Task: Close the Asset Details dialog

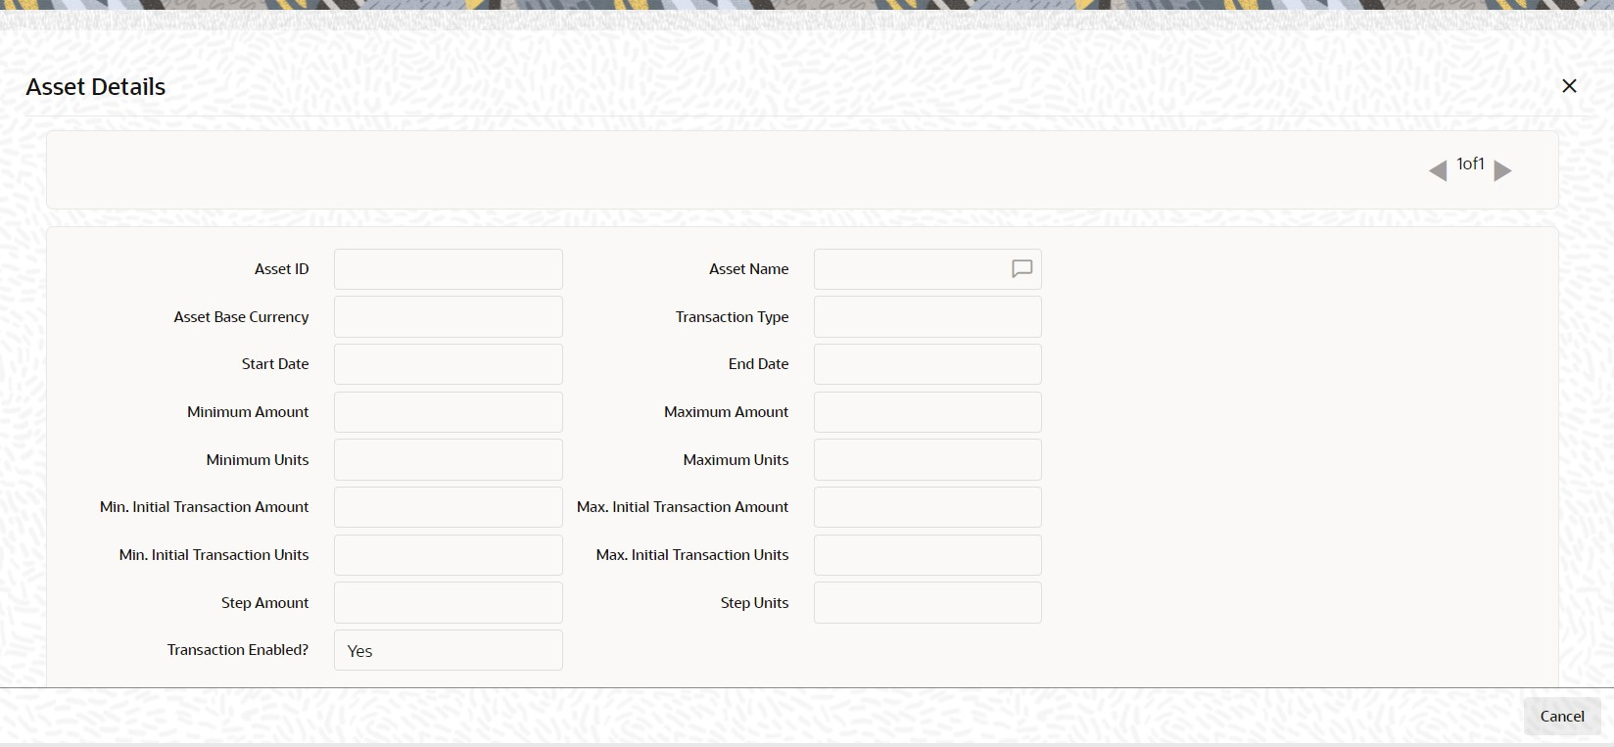Action: 1569,86
